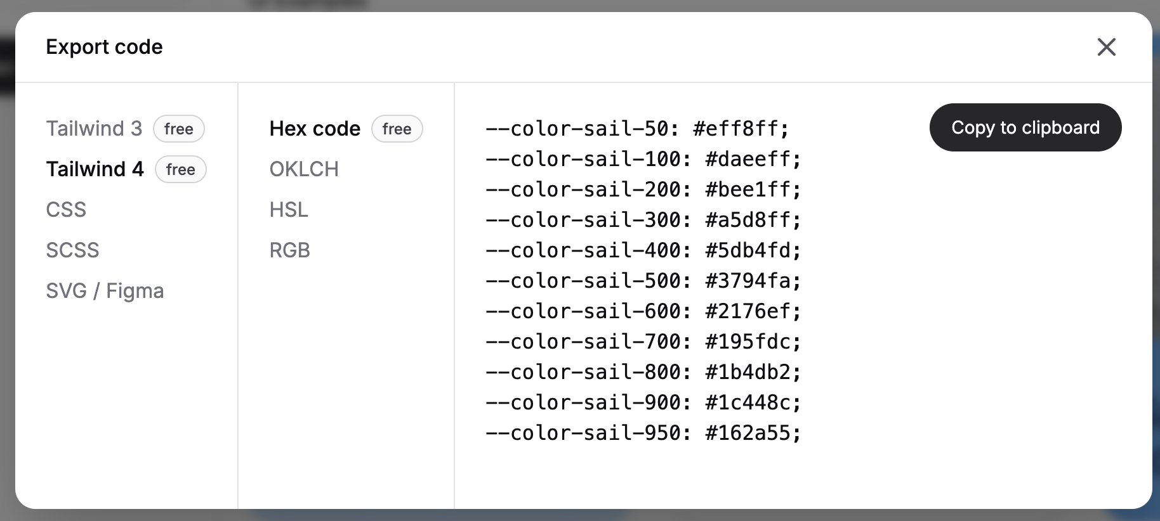This screenshot has height=521, width=1160.
Task: Switch color format to OKLCH
Action: (304, 169)
